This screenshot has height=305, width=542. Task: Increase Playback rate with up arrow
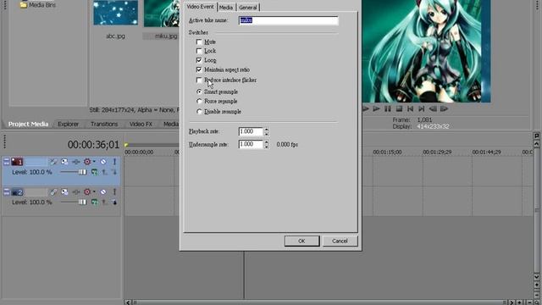click(x=266, y=130)
